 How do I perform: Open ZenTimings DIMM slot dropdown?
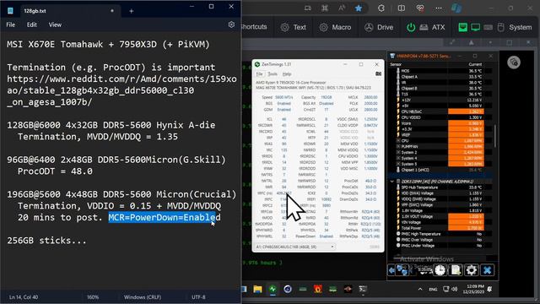[294, 247]
